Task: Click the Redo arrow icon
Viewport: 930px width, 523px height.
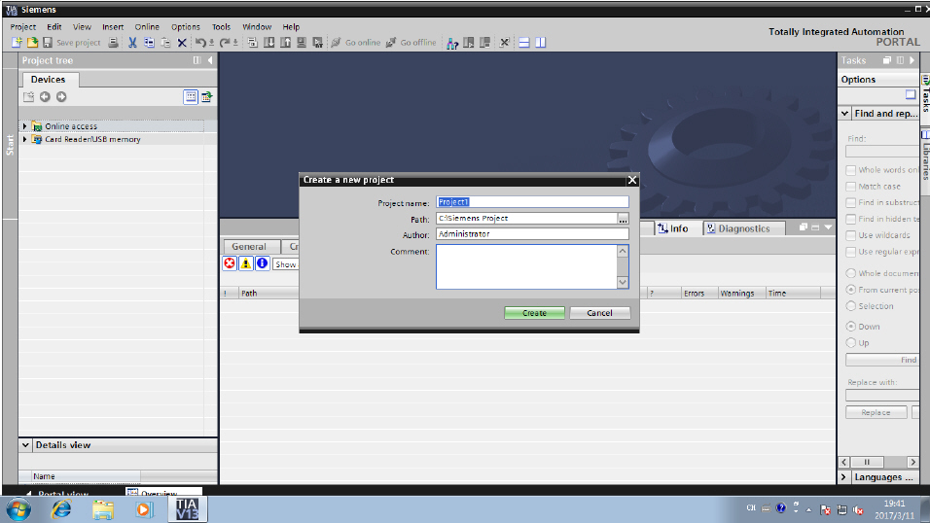Action: point(225,43)
